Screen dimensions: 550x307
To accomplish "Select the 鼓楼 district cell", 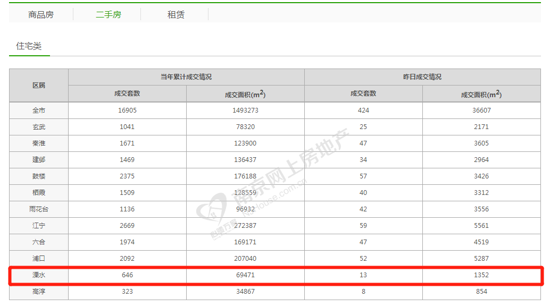I will point(39,176).
